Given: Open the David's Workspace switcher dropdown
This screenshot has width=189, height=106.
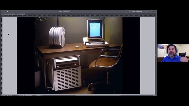Looking at the screenshot, I should (x=138, y=11).
